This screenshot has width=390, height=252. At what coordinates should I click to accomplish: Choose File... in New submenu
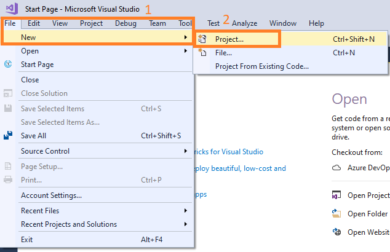290,53
